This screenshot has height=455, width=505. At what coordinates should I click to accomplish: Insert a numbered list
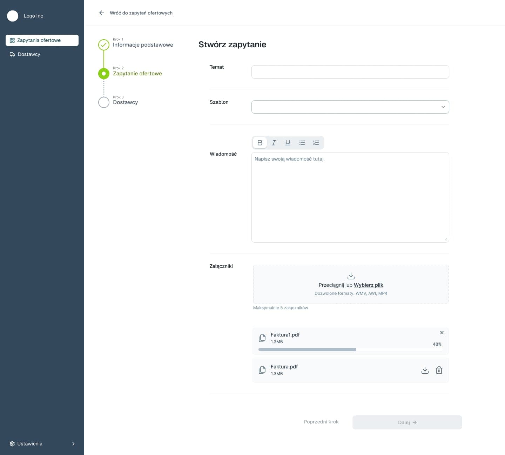pyautogui.click(x=316, y=143)
